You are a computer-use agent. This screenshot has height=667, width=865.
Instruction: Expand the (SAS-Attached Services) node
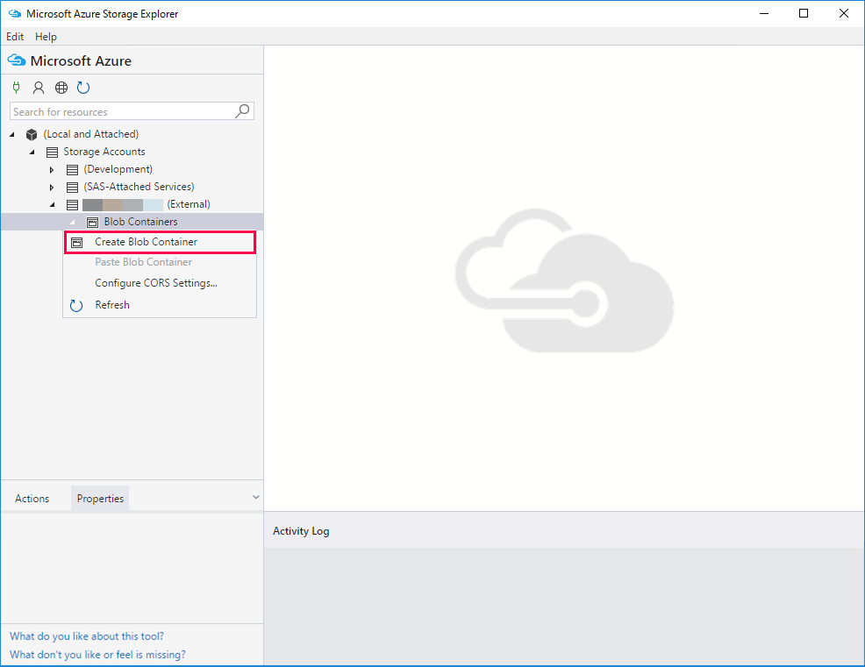tap(51, 188)
